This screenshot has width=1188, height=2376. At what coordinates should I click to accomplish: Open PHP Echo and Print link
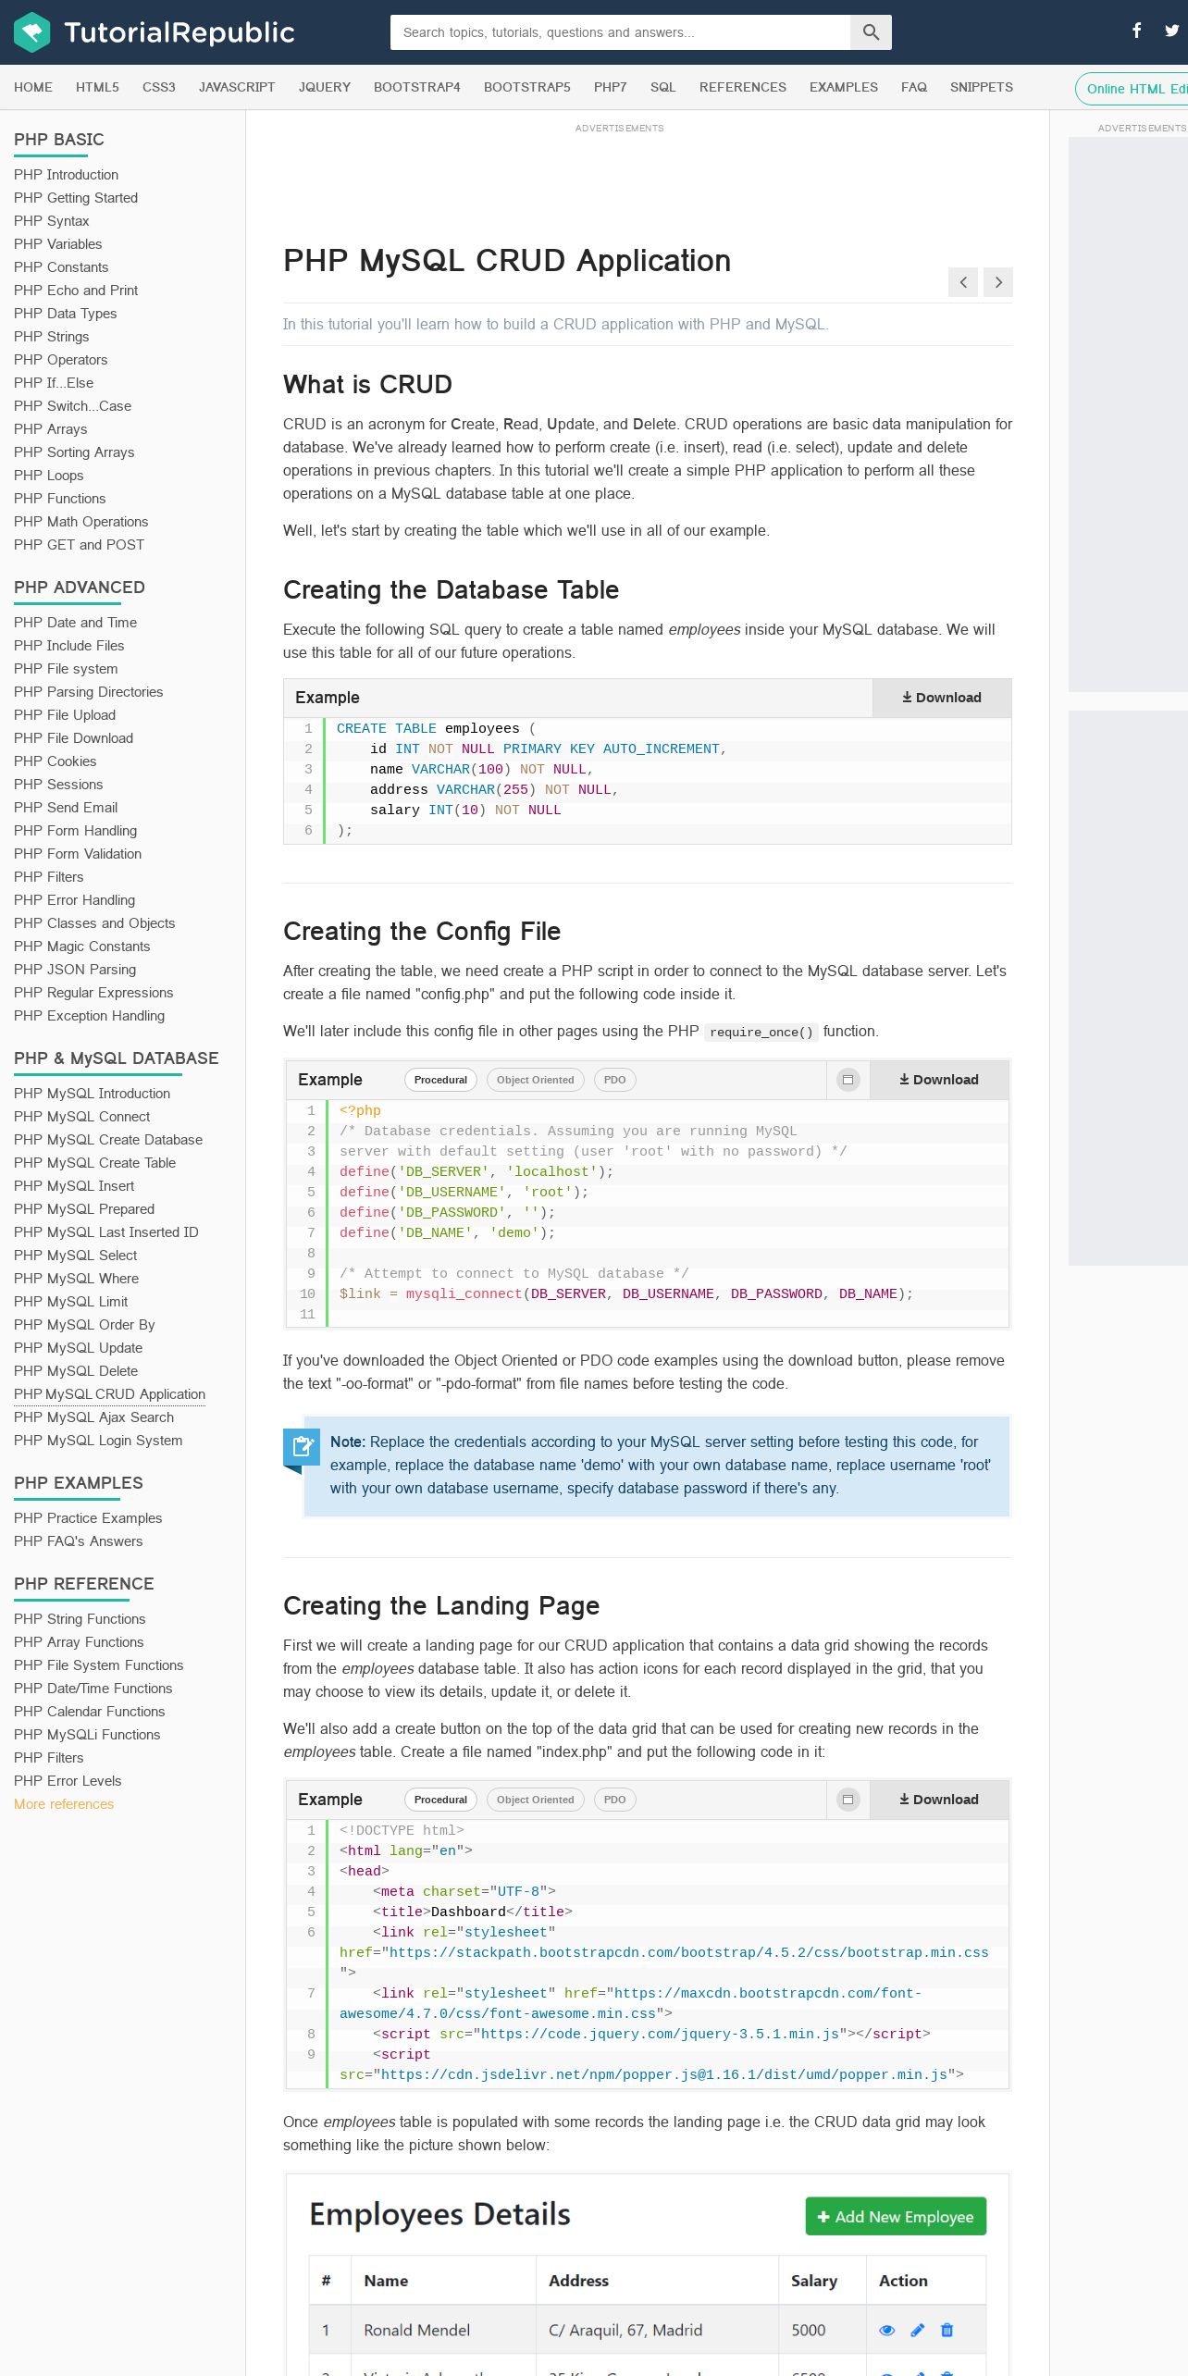(x=76, y=291)
